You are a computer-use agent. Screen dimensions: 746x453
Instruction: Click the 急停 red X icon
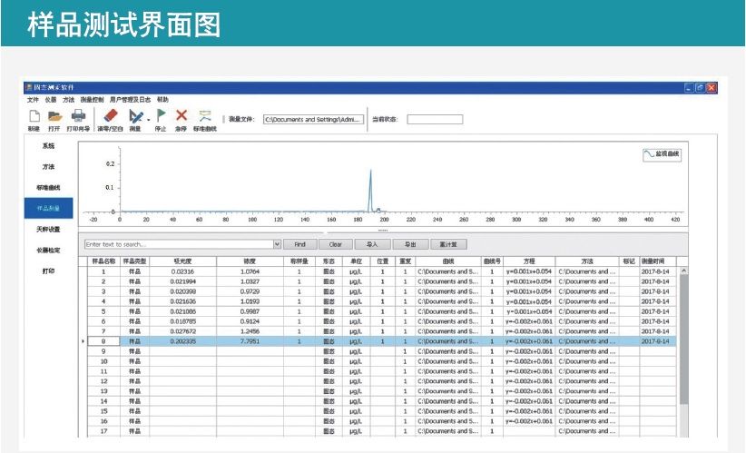point(182,115)
